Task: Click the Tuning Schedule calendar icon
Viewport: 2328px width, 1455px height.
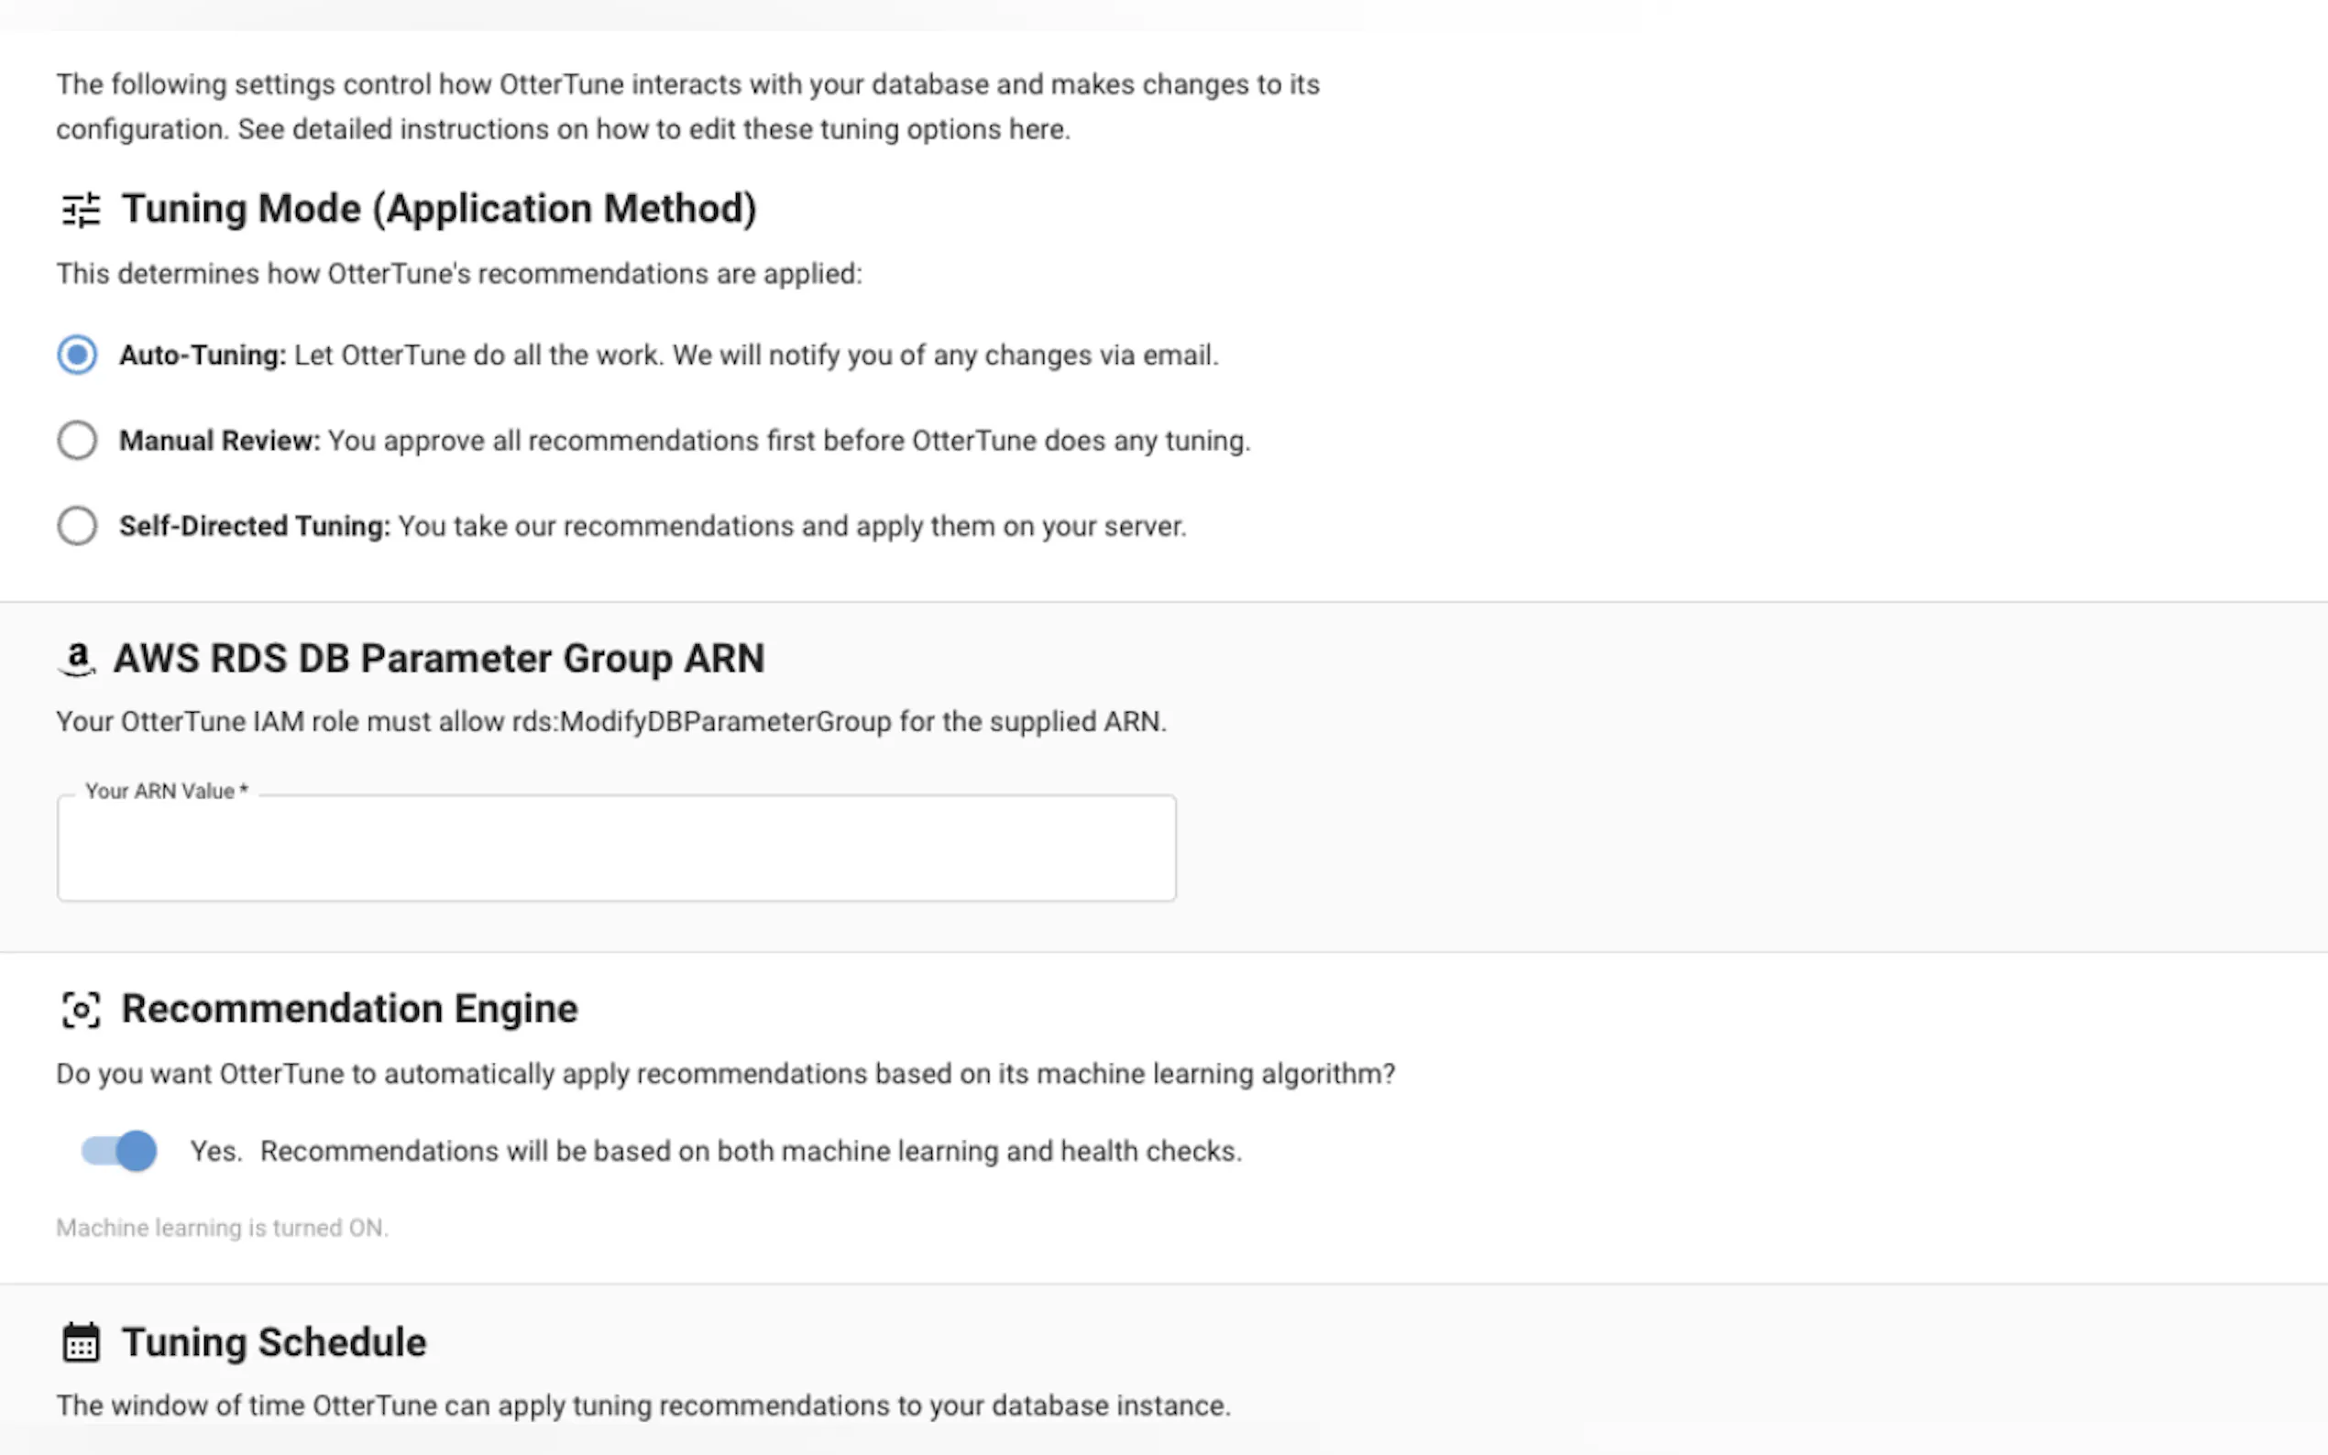Action: tap(81, 1342)
